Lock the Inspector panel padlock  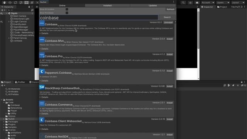tap(242, 7)
